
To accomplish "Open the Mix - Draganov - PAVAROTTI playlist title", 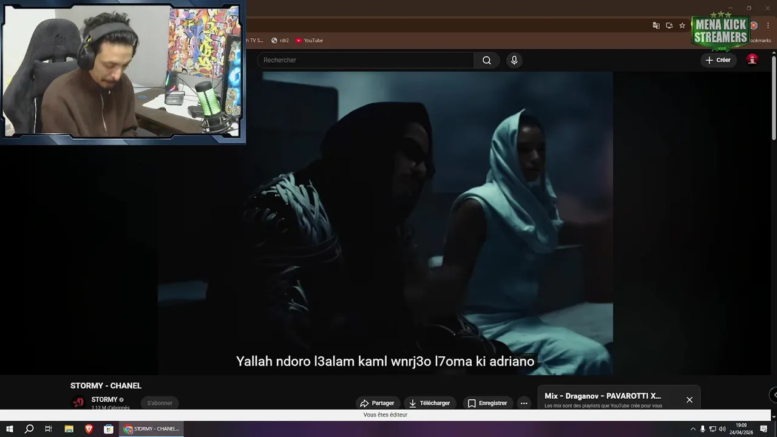I will tap(603, 396).
